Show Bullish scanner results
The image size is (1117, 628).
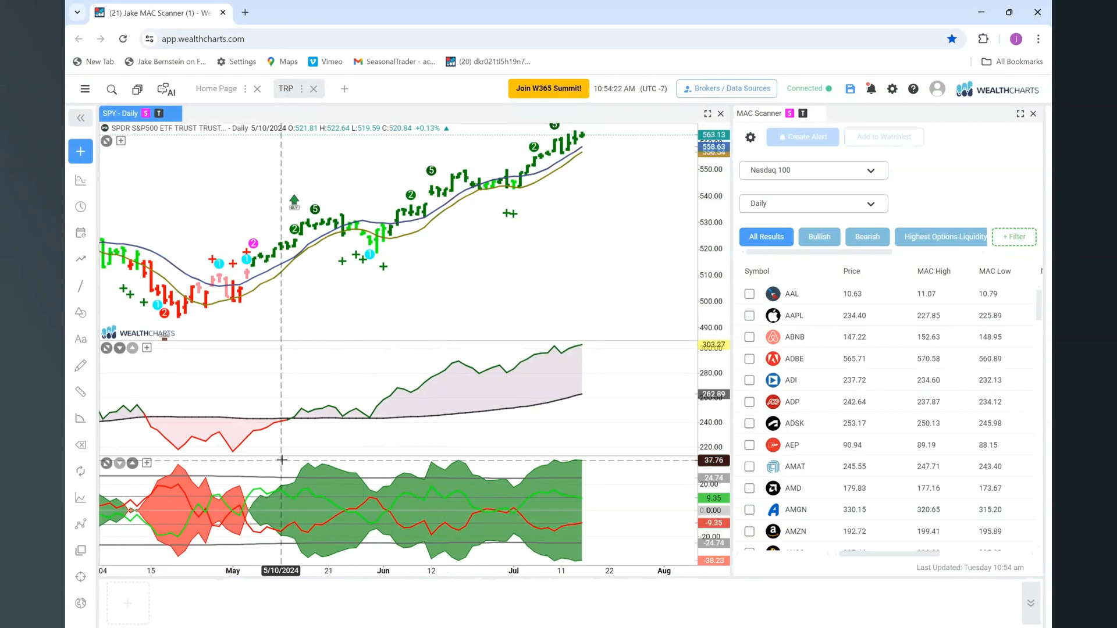819,237
